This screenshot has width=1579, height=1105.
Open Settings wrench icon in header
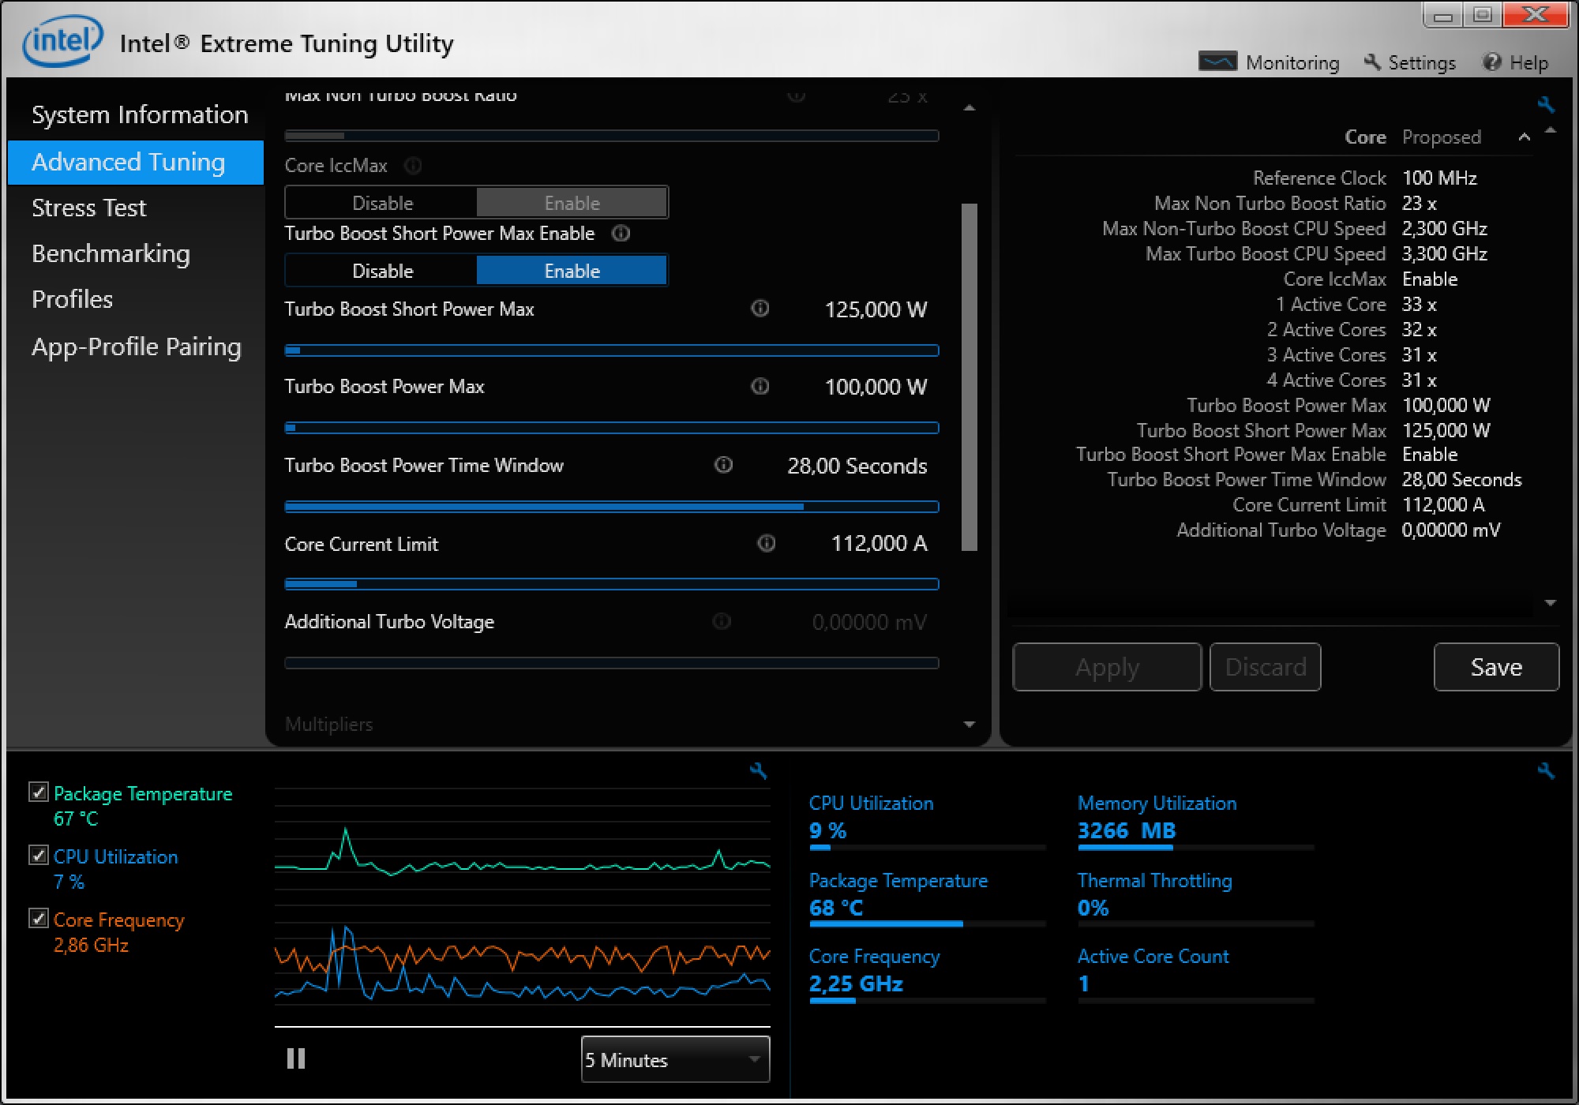click(1372, 62)
